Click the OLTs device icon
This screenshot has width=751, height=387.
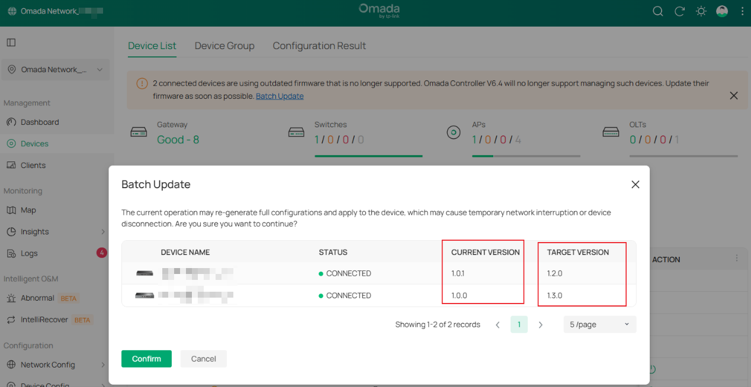(611, 133)
